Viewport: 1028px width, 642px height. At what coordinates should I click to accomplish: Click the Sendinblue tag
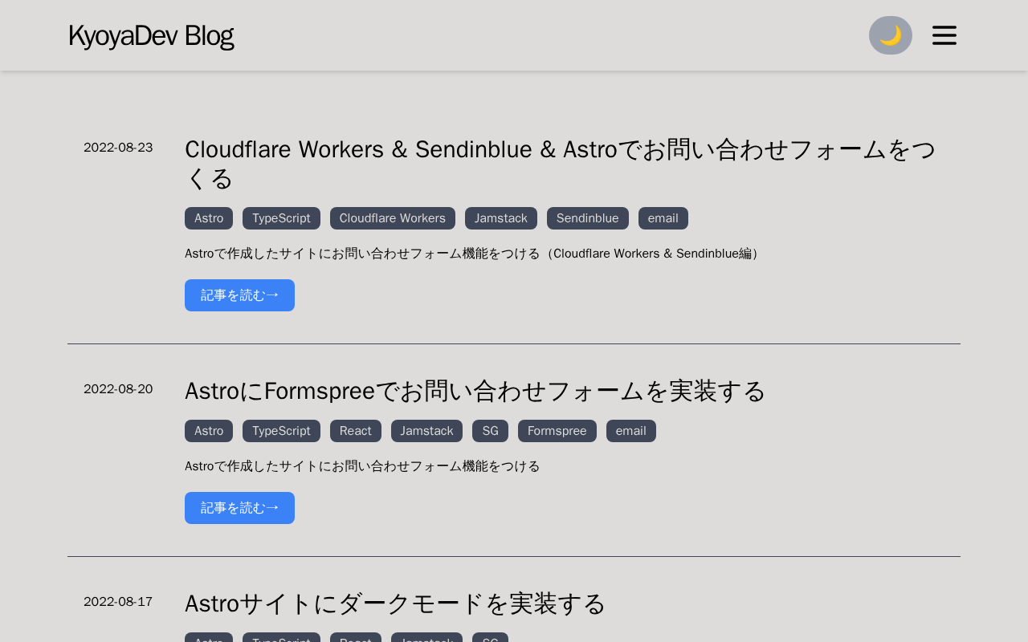click(x=587, y=218)
